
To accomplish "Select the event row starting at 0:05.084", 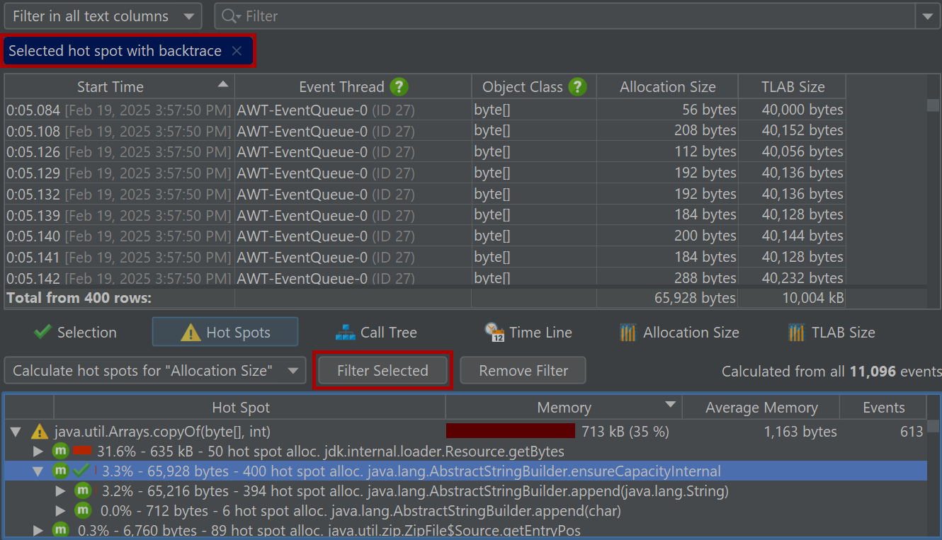I will (425, 110).
